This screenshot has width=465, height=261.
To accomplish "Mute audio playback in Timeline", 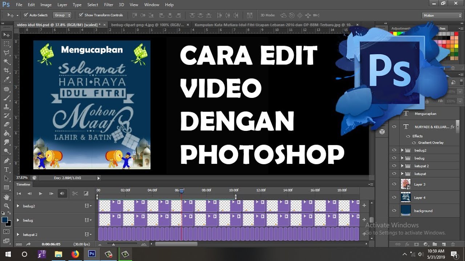I will [x=62, y=194].
